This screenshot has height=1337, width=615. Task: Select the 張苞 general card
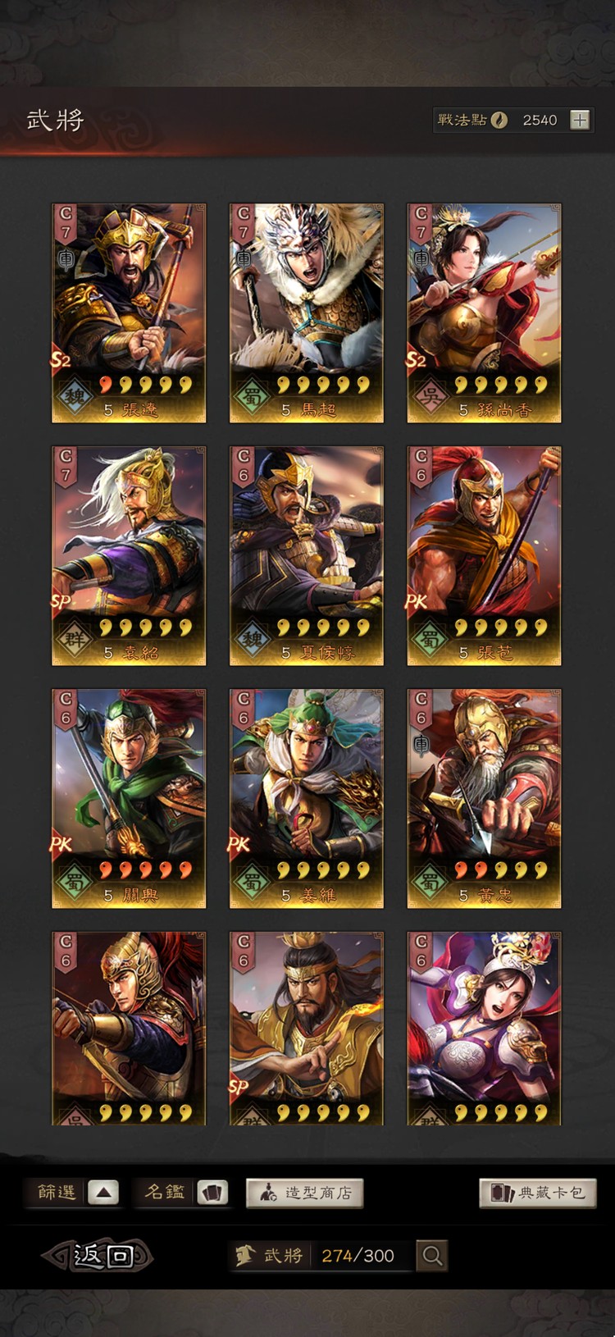pos(485,556)
